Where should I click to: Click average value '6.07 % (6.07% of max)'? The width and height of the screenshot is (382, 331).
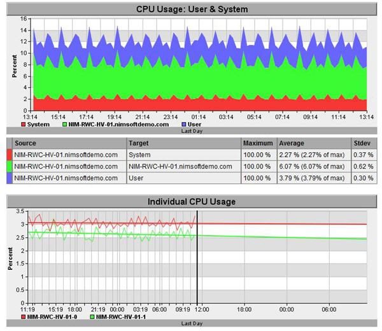point(312,167)
